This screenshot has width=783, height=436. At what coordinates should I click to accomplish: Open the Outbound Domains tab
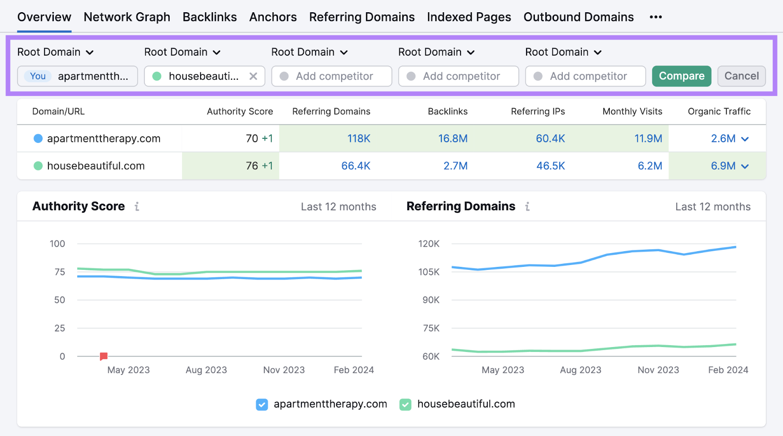pyautogui.click(x=578, y=17)
